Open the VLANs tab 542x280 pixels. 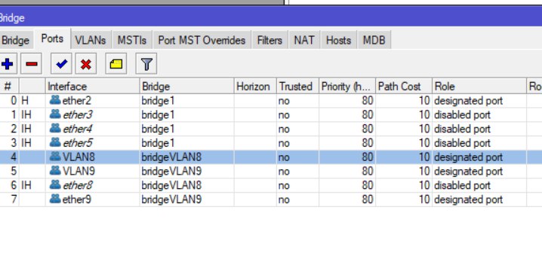[x=91, y=41]
